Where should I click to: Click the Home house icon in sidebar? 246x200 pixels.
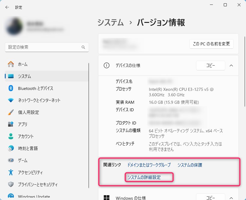click(x=11, y=64)
